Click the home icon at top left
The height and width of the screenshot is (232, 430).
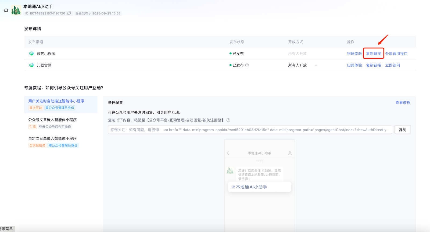(6, 10)
